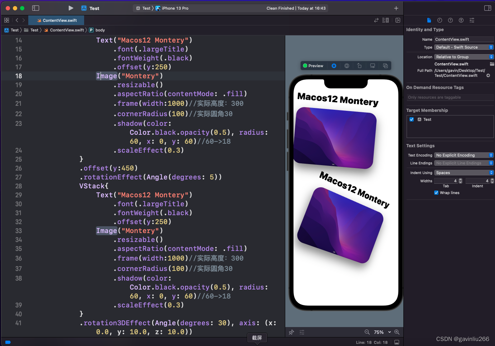Screen dimensions: 495x346
Task: Switch the canvas to selectable preview mode
Action: coord(347,66)
